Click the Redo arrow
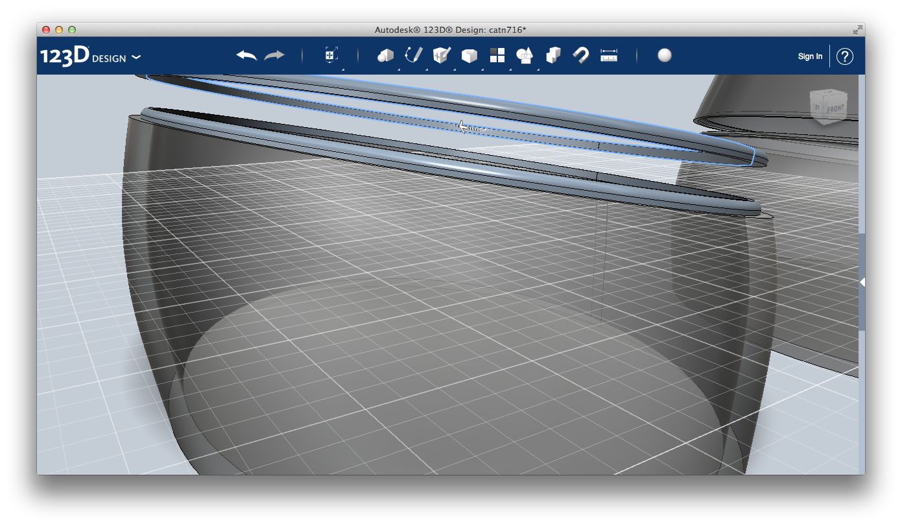The height and width of the screenshot is (526, 902). point(274,56)
